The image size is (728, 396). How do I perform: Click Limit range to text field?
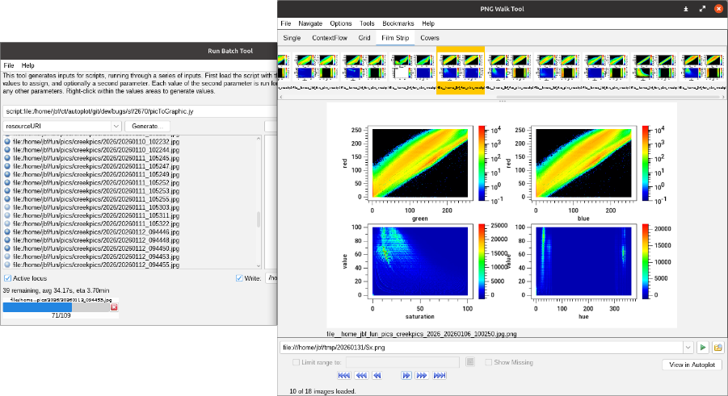(x=402, y=362)
